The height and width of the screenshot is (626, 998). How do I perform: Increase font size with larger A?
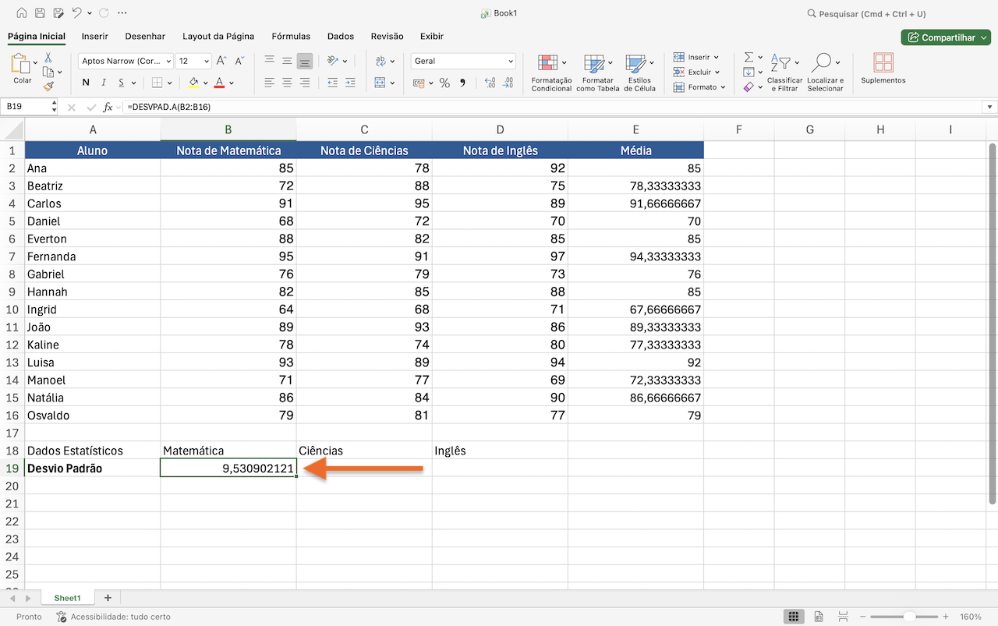coord(221,61)
